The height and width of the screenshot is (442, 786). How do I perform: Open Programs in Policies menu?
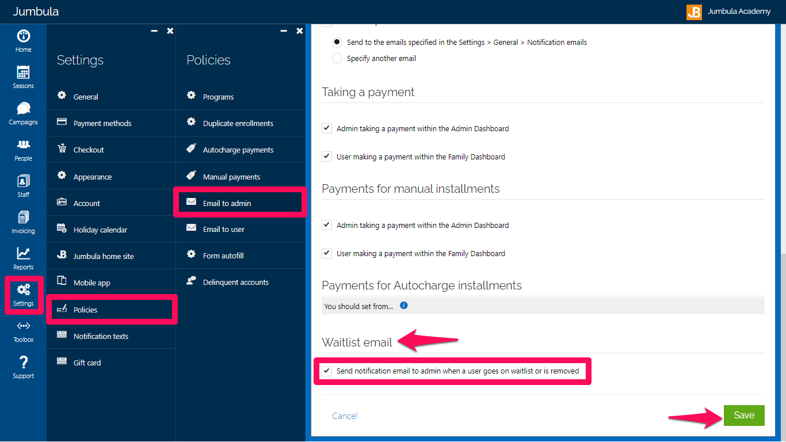241,97
